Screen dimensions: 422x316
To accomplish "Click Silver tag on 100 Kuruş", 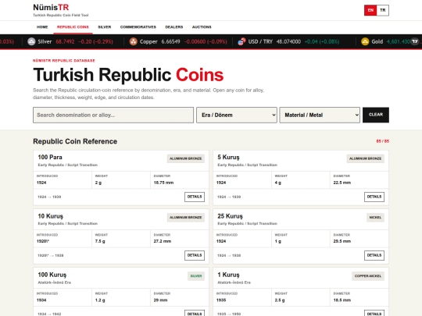I will 196,276.
